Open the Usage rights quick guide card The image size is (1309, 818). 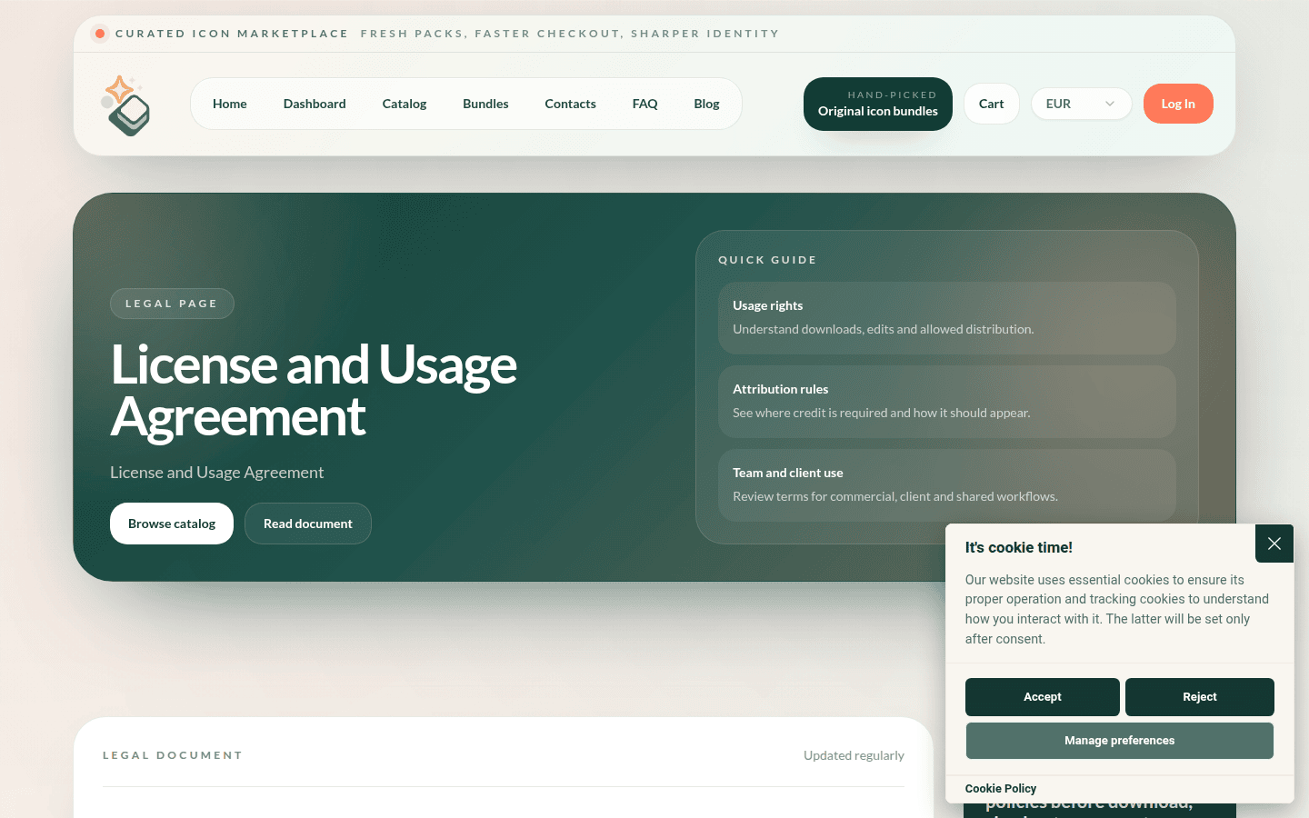click(x=947, y=318)
